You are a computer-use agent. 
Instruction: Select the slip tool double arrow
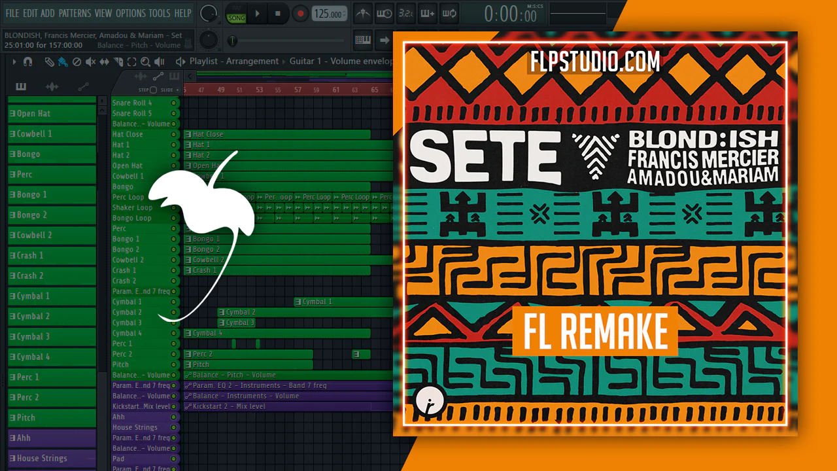coord(105,61)
